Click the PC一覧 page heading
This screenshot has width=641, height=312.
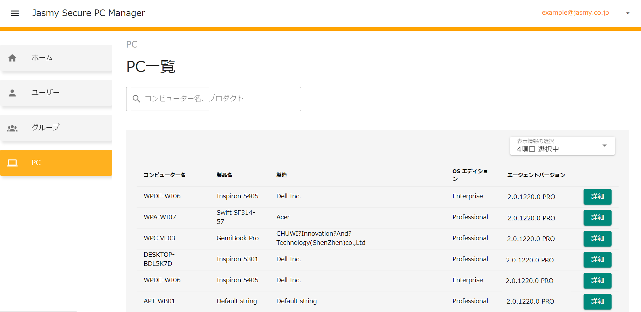pyautogui.click(x=151, y=66)
